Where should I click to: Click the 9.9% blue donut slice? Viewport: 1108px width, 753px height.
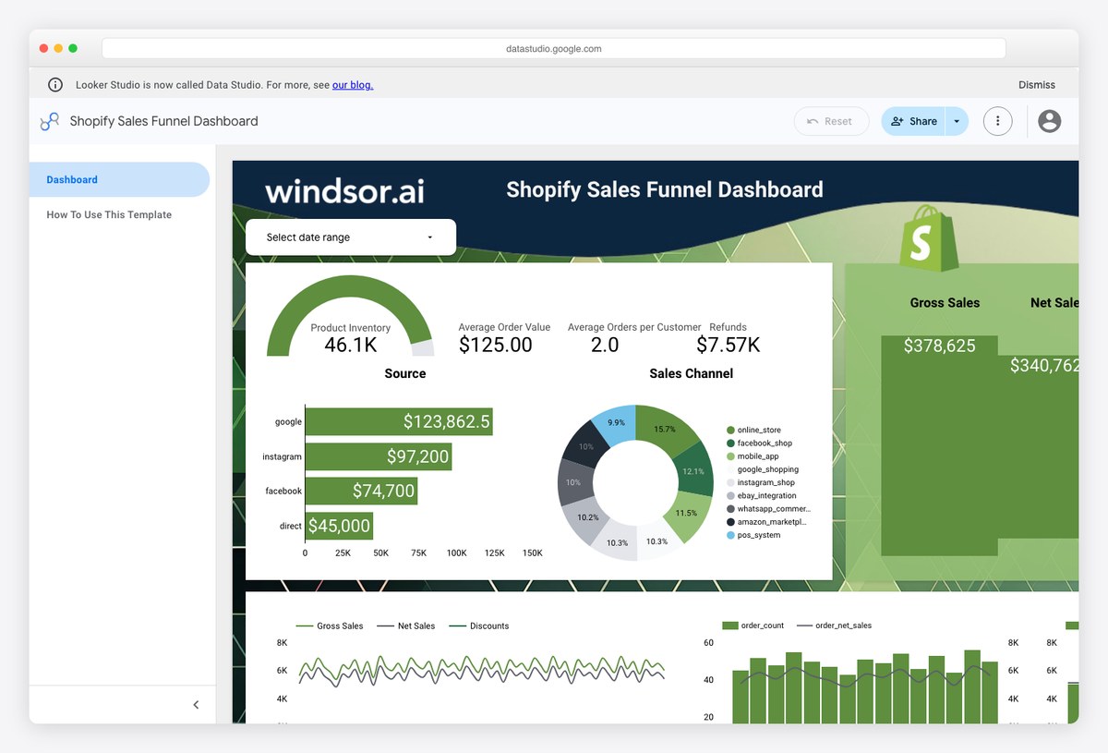(x=615, y=423)
